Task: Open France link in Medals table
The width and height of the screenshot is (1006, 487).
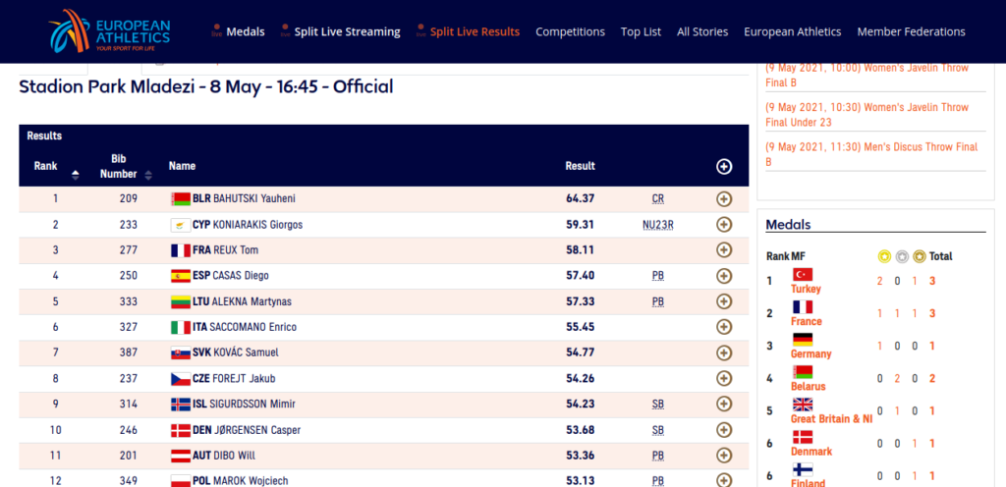Action: point(807,321)
